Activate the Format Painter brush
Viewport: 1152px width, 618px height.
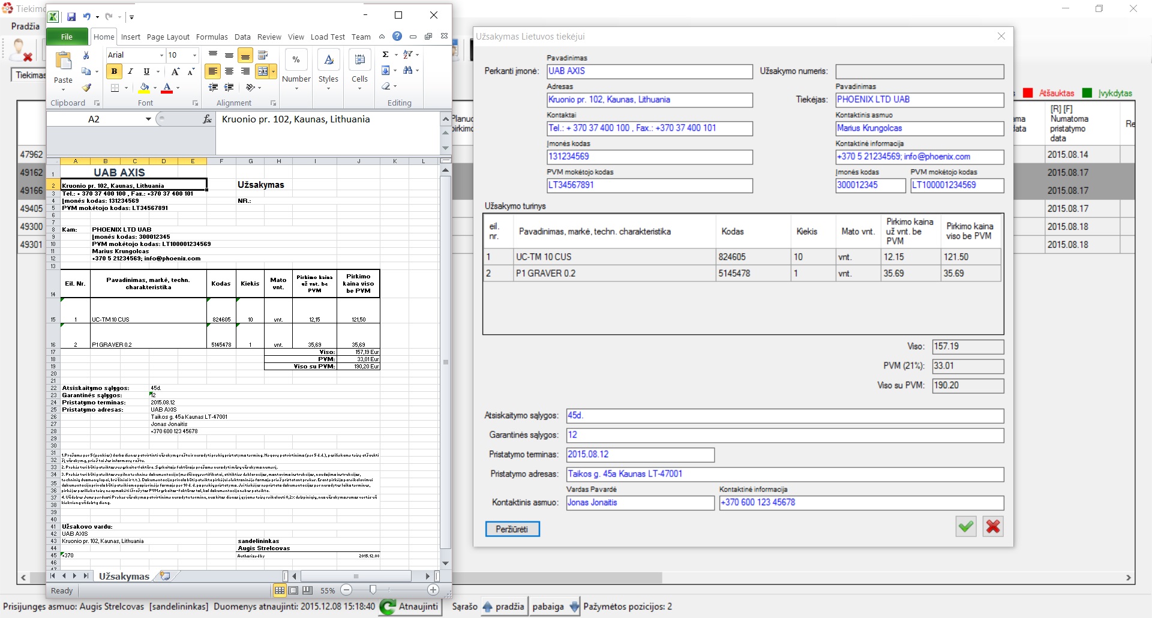tap(86, 88)
